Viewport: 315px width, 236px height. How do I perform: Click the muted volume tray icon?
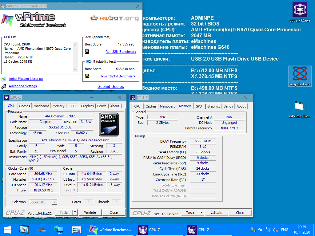pyautogui.click(x=275, y=230)
